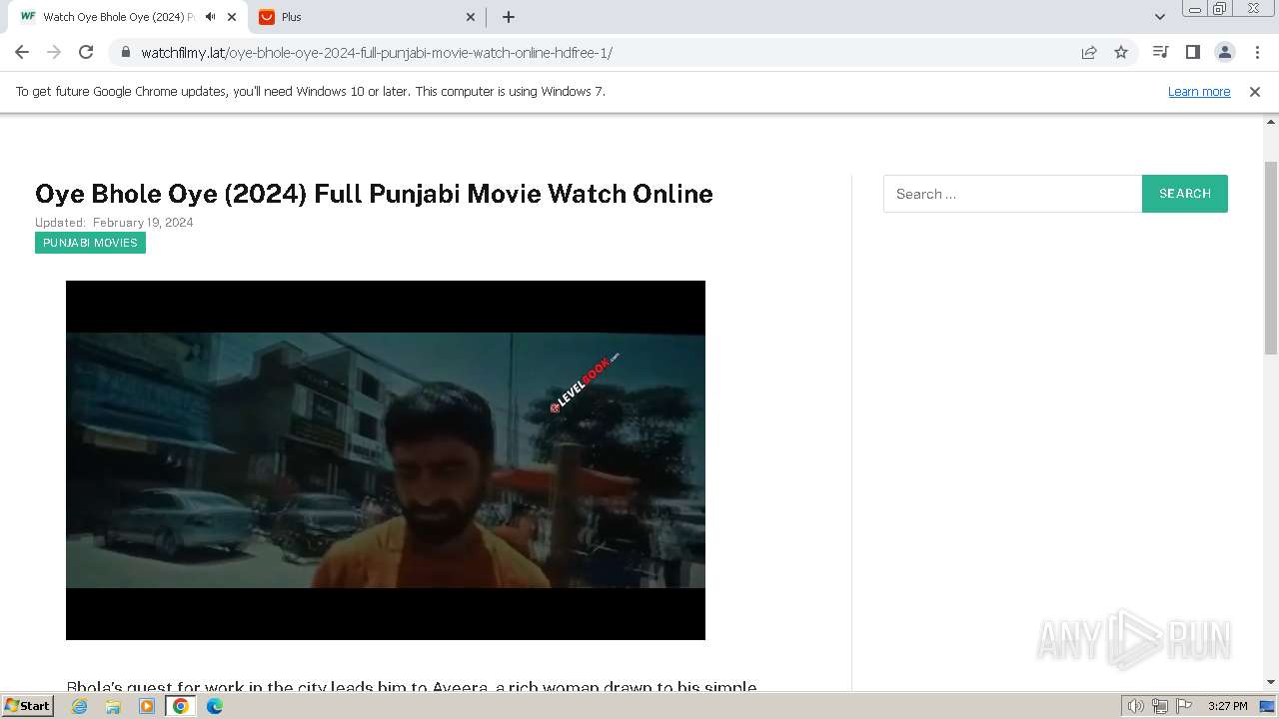The image size is (1279, 719).
Task: Open Chrome profile avatar
Action: click(x=1224, y=52)
